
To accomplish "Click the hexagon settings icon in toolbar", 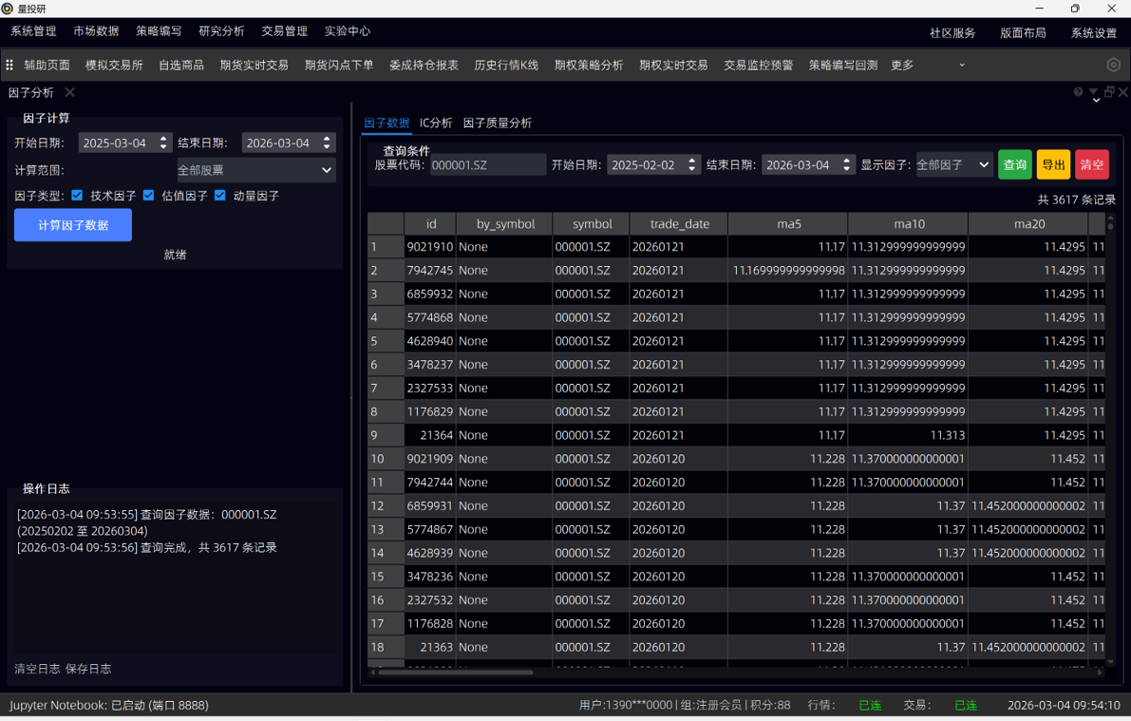I will pos(1113,65).
